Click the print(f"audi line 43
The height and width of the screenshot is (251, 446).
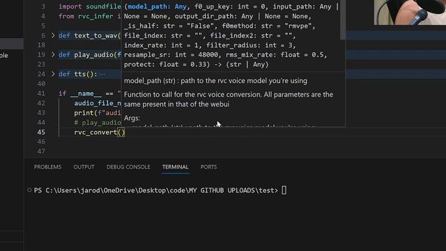coord(98,113)
